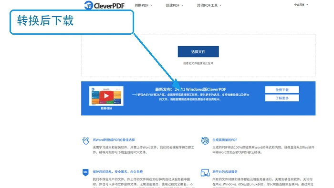Click the 生成高质量的PDF heading

click(225, 140)
